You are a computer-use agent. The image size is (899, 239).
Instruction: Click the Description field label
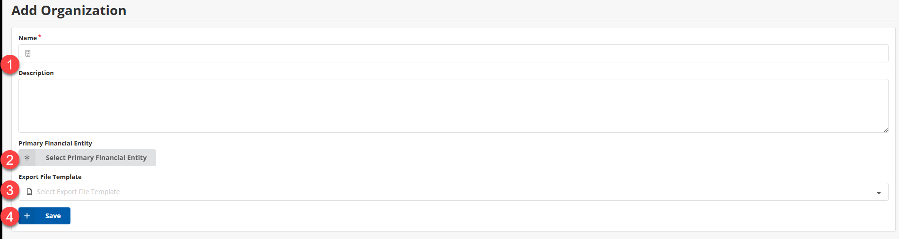36,73
